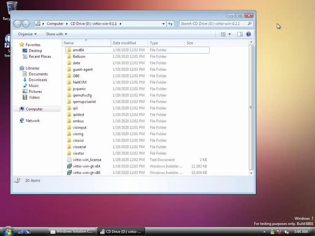Select the virtio-win-gt-x64 installer icon

(69, 166)
